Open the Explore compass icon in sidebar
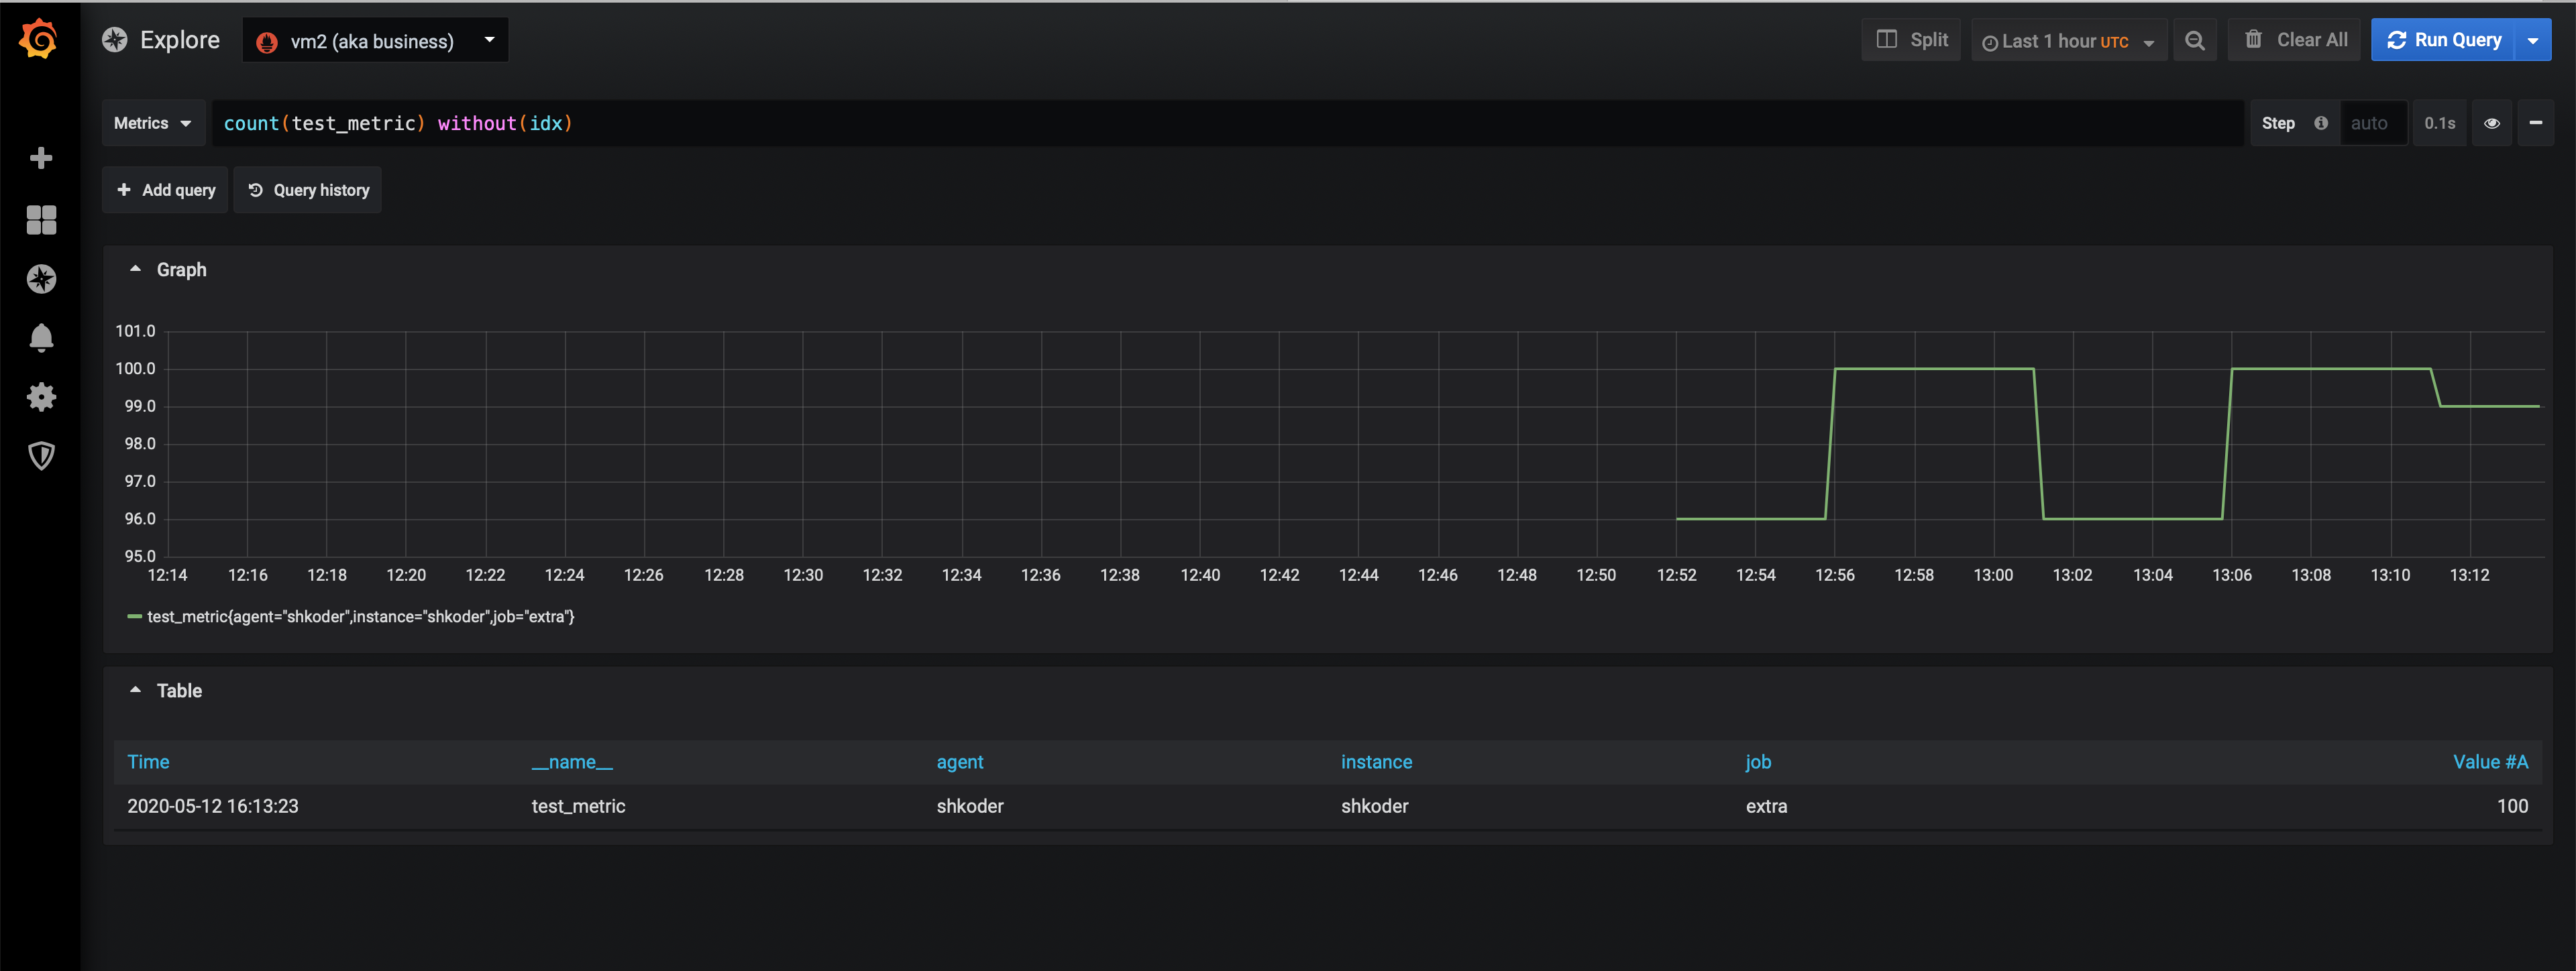The image size is (2576, 971). point(41,279)
